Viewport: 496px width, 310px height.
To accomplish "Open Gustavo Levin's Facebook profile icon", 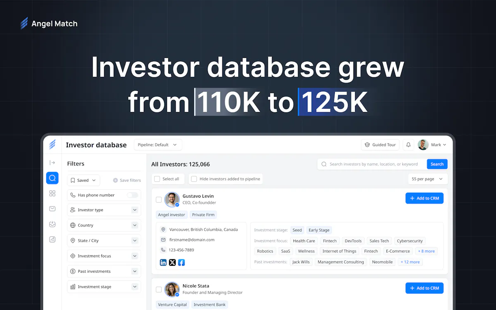I will (181, 262).
